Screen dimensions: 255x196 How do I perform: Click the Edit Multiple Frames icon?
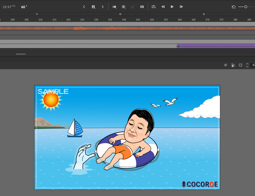pyautogui.click(x=124, y=7)
